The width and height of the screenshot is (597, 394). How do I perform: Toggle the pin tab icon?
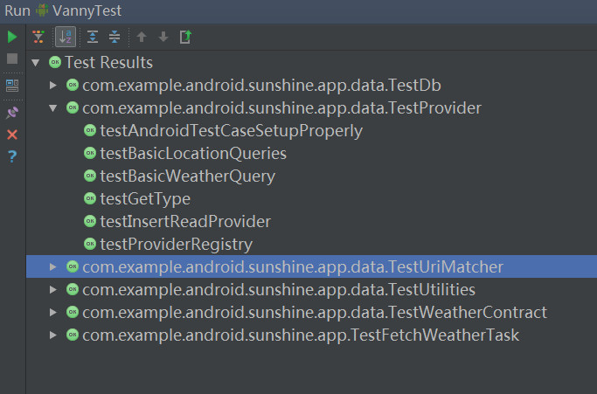click(12, 113)
